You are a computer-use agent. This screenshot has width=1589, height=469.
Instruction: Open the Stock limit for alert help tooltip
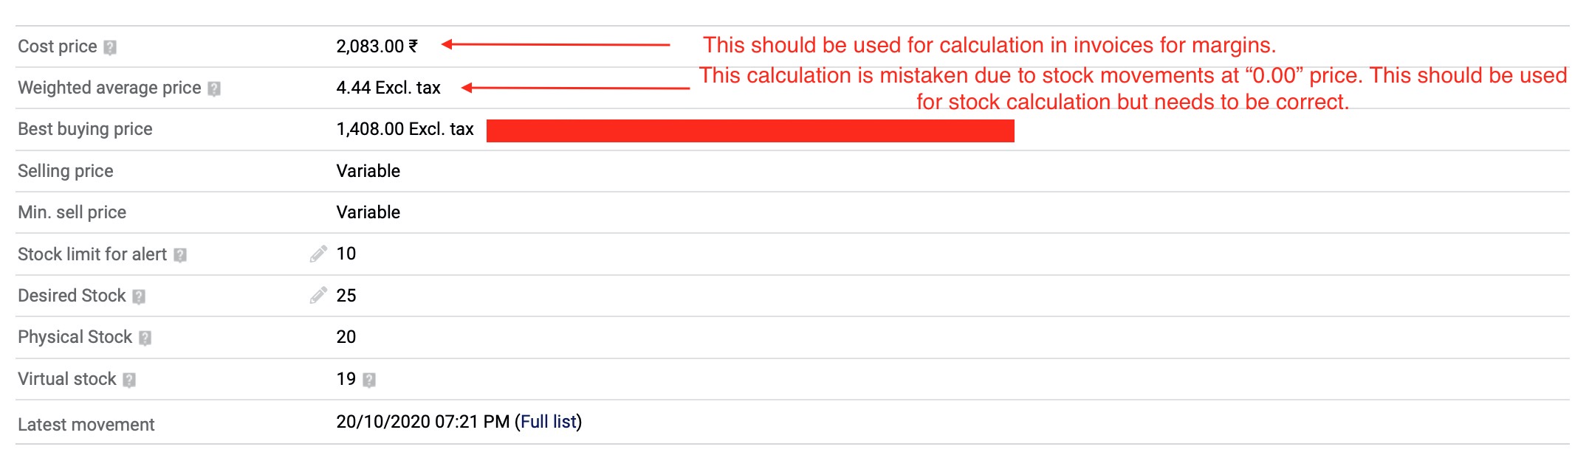pos(182,254)
